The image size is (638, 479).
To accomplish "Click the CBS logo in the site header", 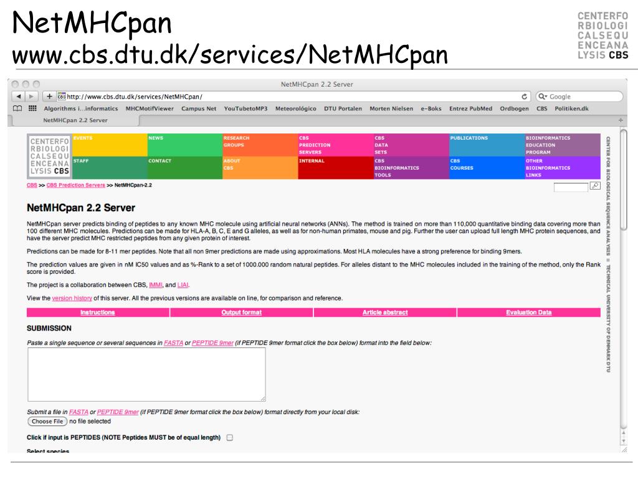I will pos(49,156).
